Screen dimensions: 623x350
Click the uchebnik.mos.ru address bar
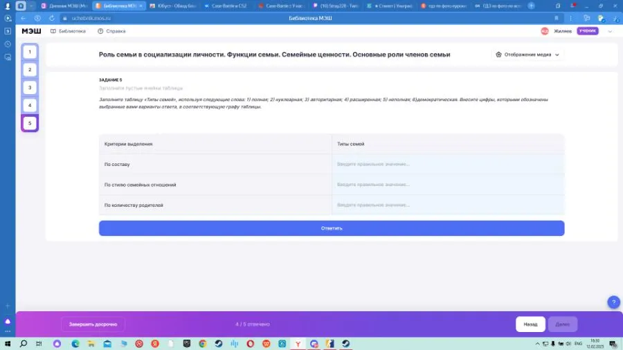91,18
